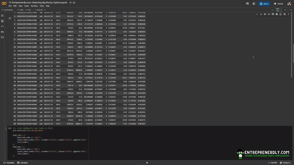Click the Python 3 status bar entry

[x=285, y=163]
